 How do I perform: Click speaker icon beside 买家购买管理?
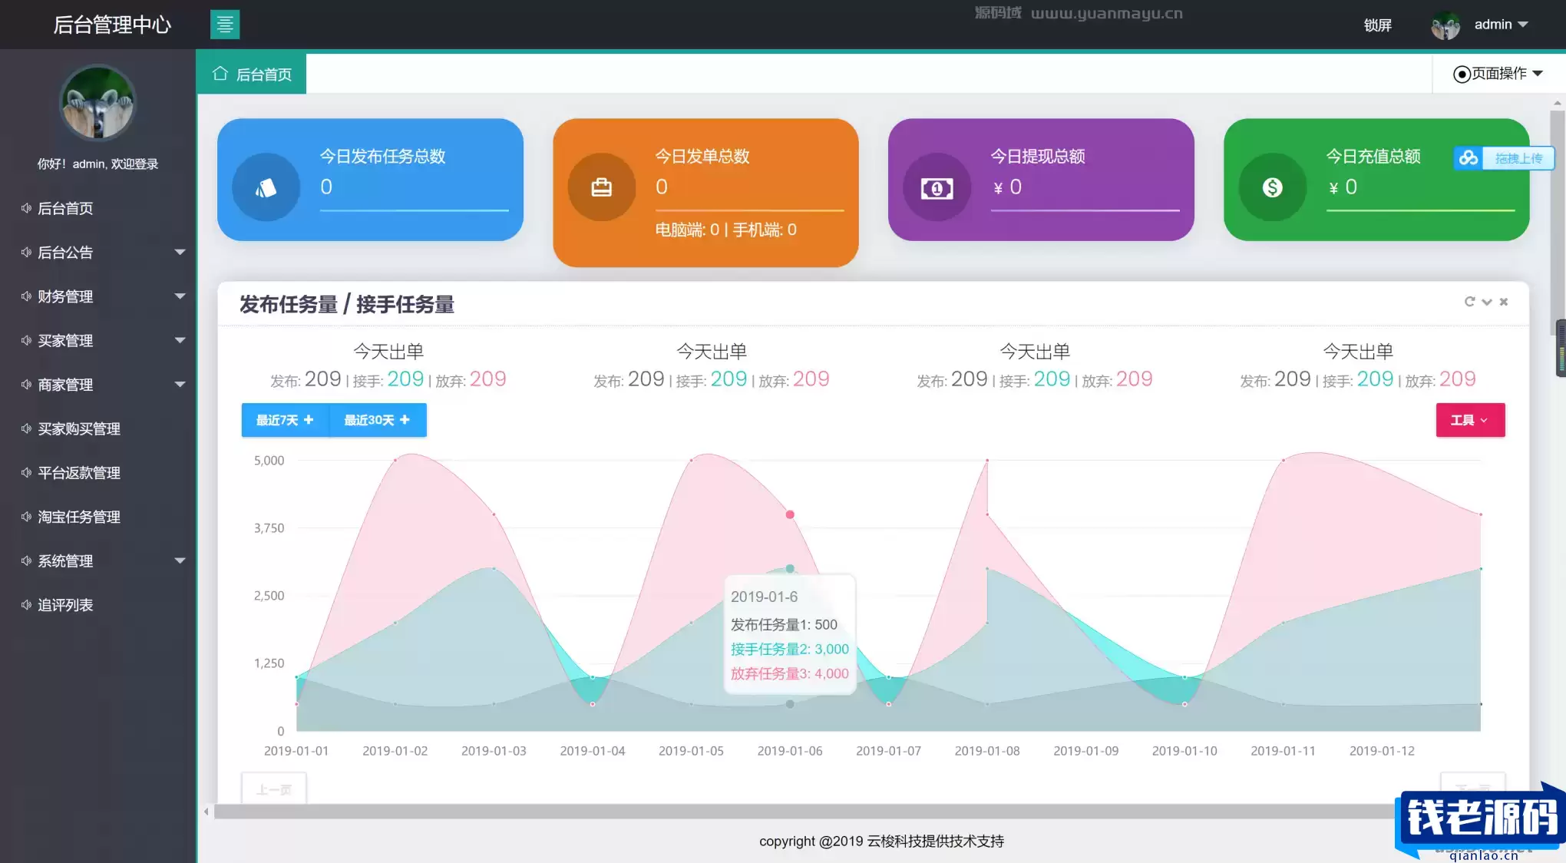(26, 428)
